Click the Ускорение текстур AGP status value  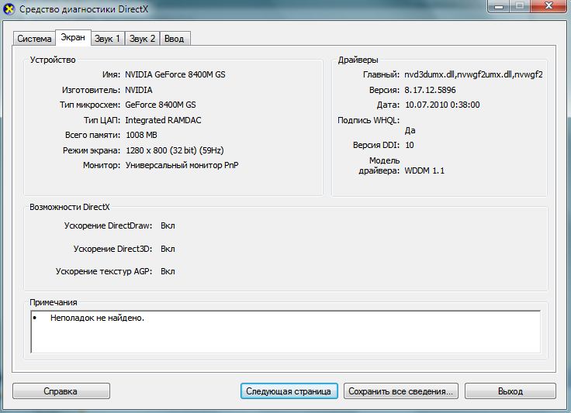[x=168, y=272]
